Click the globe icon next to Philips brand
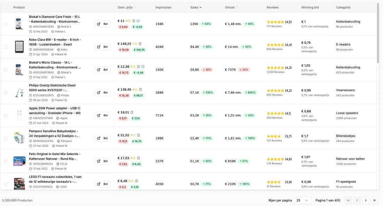Viewport: 383px width, 206px height. (58, 95)
